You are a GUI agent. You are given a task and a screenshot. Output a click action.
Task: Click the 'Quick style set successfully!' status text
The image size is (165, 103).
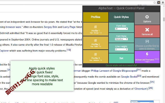pyautogui.click(x=121, y=65)
